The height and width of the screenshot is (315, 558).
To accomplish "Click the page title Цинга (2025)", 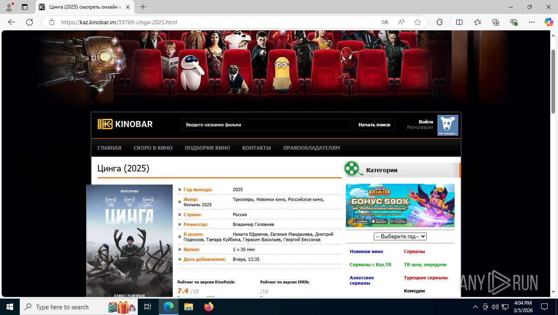I will pos(123,168).
